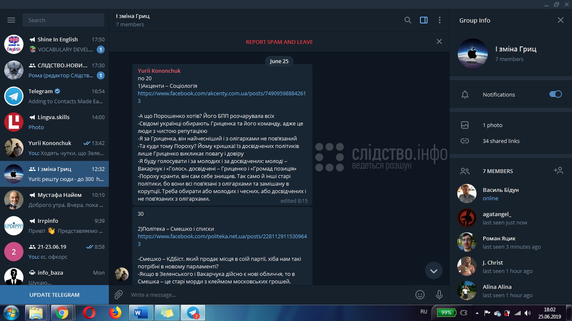
Task: Open the Windows Start menu
Action: tap(11, 313)
